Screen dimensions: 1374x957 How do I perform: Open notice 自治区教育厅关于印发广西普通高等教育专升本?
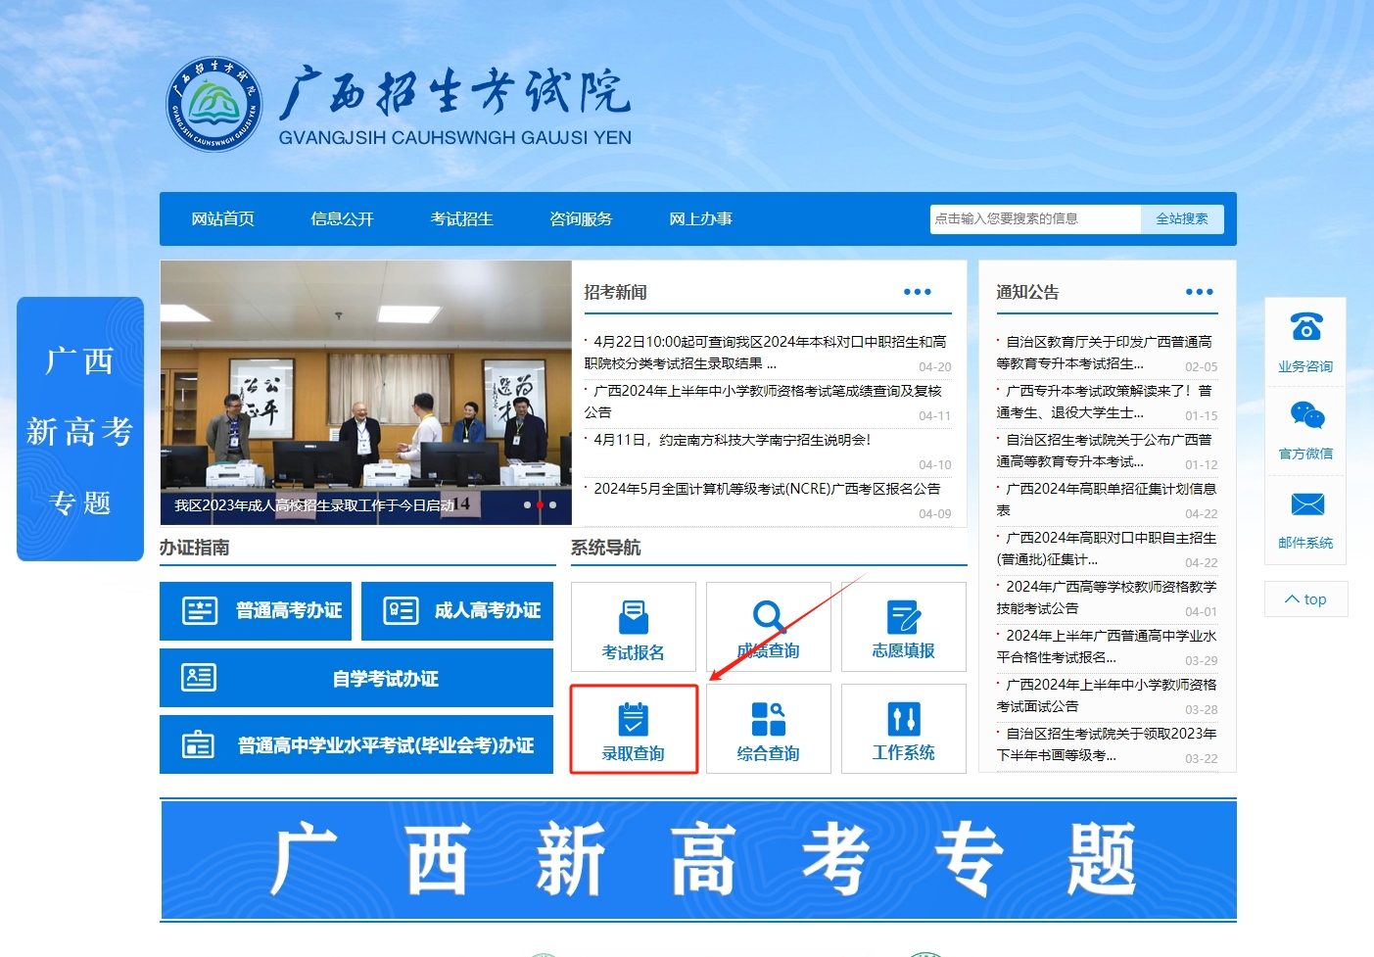coord(1105,353)
